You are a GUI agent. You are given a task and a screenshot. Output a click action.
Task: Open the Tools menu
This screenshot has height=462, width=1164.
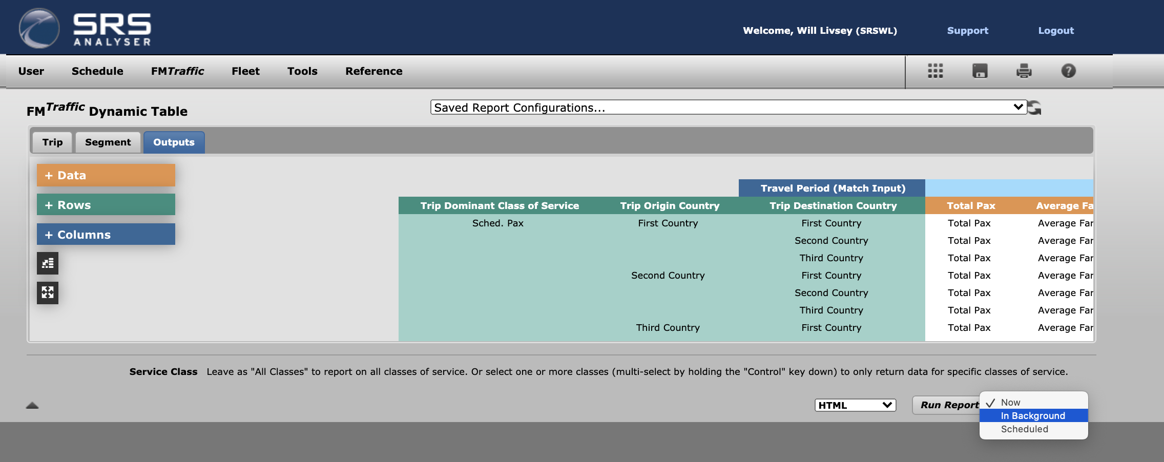(302, 71)
